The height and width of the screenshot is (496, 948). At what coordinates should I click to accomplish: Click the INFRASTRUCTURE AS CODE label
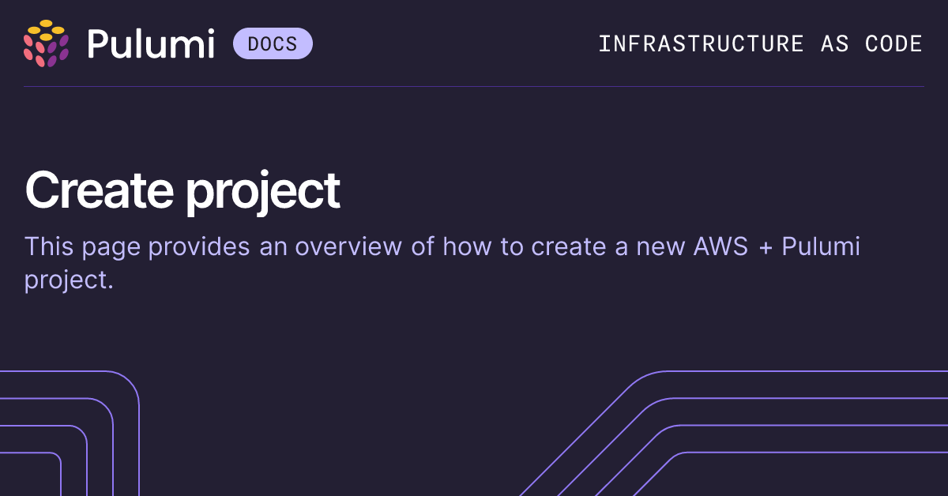pos(760,43)
